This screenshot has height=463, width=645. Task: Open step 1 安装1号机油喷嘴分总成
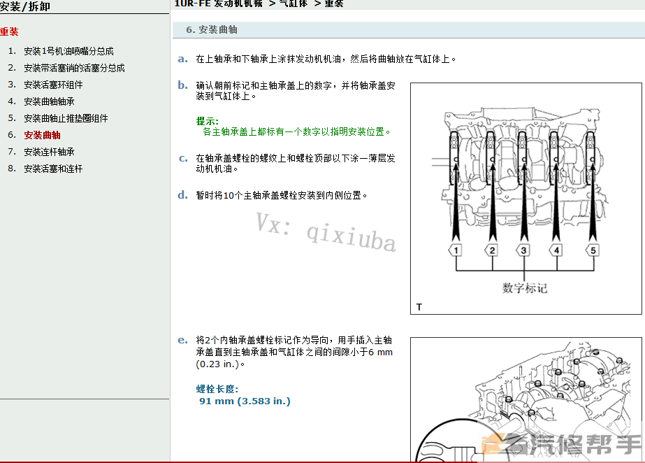point(68,51)
